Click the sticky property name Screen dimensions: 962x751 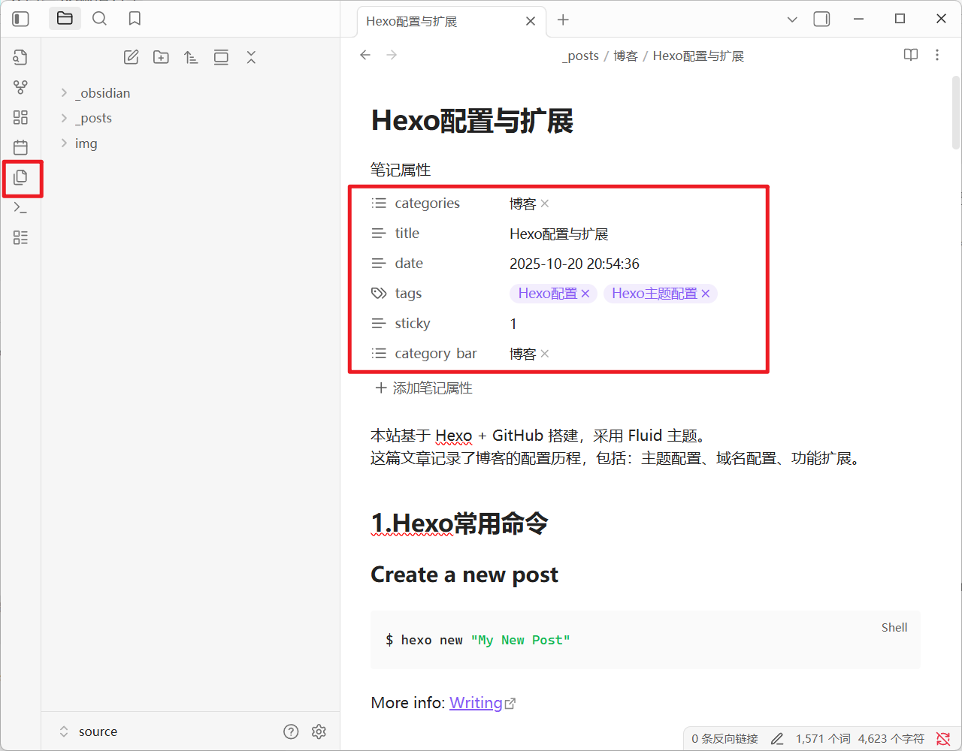[x=413, y=324]
